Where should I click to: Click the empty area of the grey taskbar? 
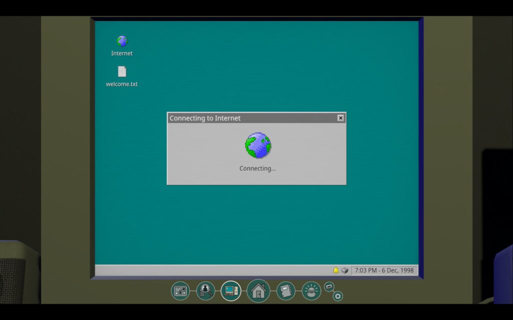(210, 270)
